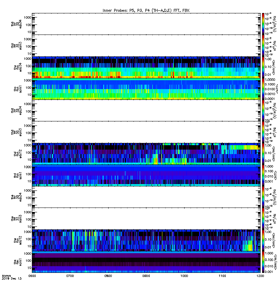This screenshot has width=278, height=297.
Task: Click the color bar beside the fff scm3 panel
Action: [263, 219]
